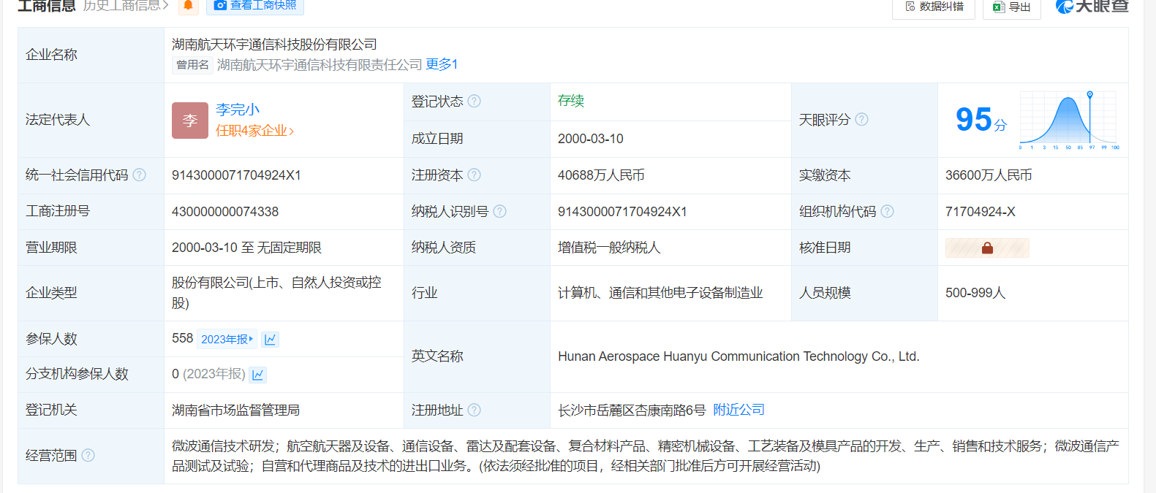Select company name 湖南航天环宇通信科技股份有限公司

pyautogui.click(x=275, y=45)
